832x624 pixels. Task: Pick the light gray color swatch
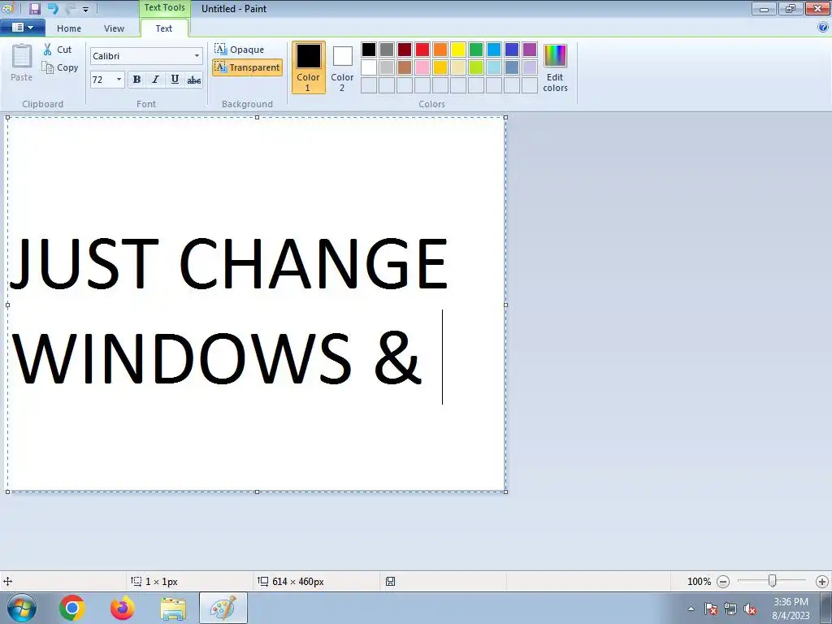387,67
